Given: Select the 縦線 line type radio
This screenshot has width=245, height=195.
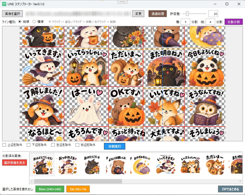Looking at the screenshot, I should pyautogui.click(x=20, y=22).
